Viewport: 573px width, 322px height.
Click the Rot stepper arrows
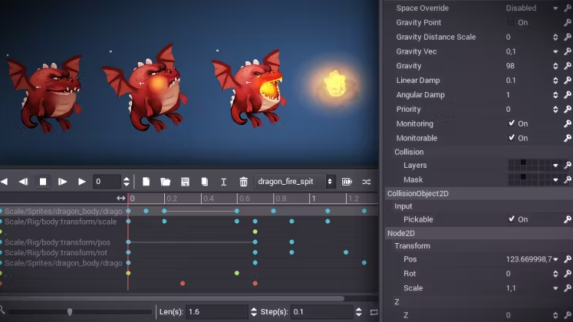(x=555, y=274)
